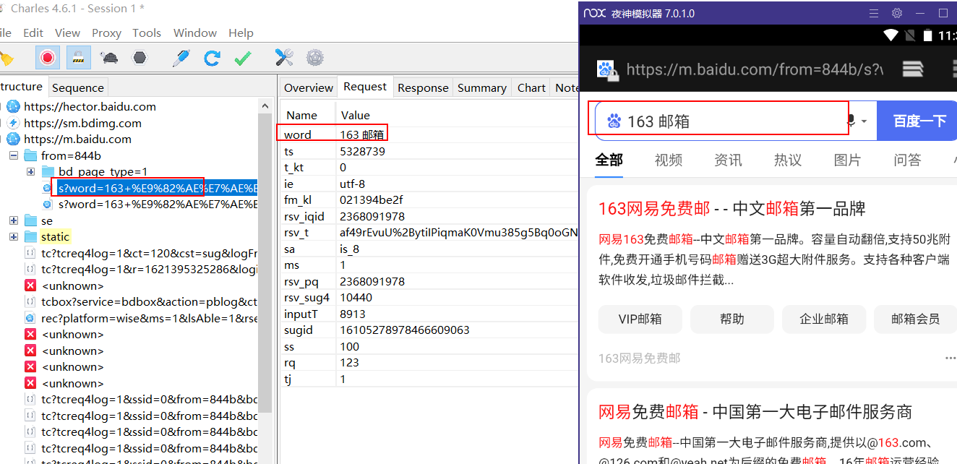This screenshot has width=957, height=464.
Task: Open the browser tabs stack icon
Action: pos(913,68)
